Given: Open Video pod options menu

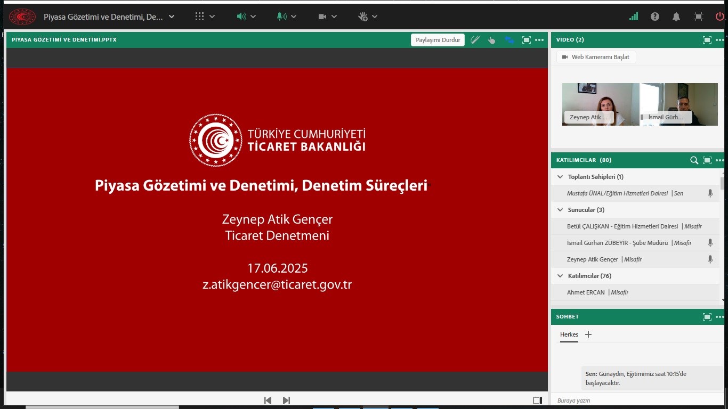Looking at the screenshot, I should (x=720, y=40).
